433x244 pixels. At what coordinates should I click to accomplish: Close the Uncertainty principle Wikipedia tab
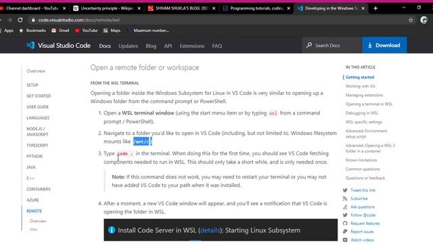click(139, 8)
